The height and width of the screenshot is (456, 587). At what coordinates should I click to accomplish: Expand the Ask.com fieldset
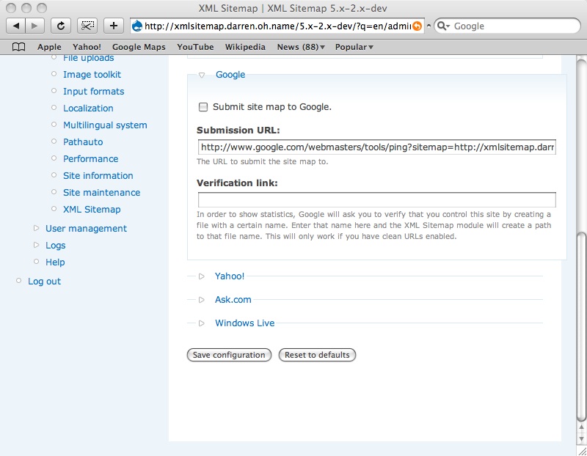[x=201, y=300]
